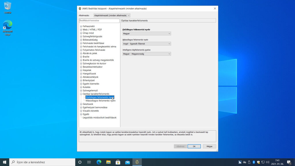Image resolution: width=295 pixels, height=166 pixels.
Task: Select Bőbeszédűség in tree
Action: [x=90, y=40]
